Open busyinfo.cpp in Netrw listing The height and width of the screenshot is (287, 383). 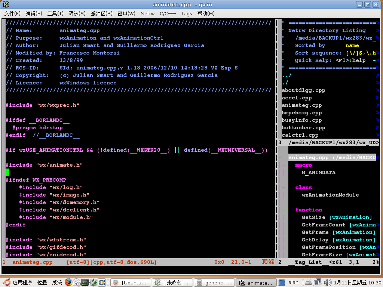(x=302, y=120)
